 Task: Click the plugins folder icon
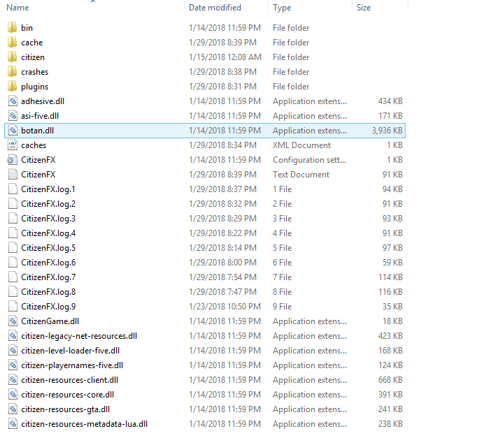tap(13, 87)
